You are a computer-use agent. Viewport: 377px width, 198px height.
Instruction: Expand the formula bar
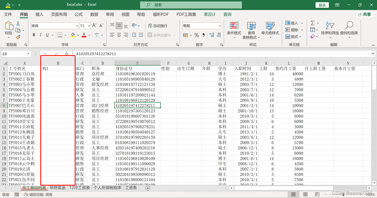tap(373, 54)
